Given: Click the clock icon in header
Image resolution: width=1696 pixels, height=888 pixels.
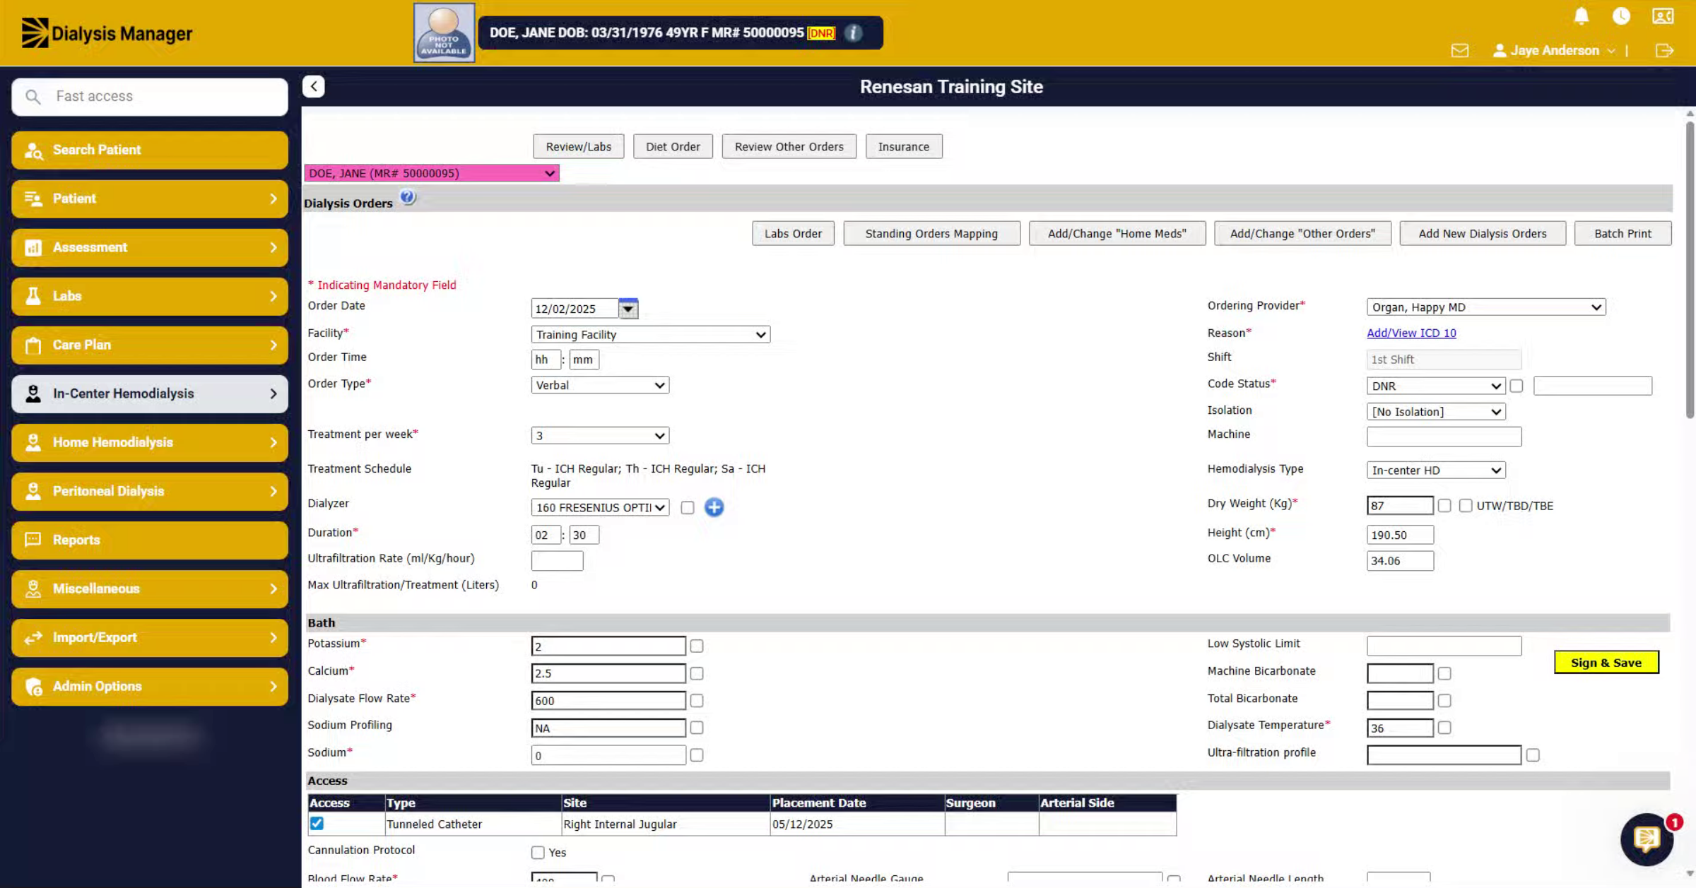Looking at the screenshot, I should click(1621, 16).
